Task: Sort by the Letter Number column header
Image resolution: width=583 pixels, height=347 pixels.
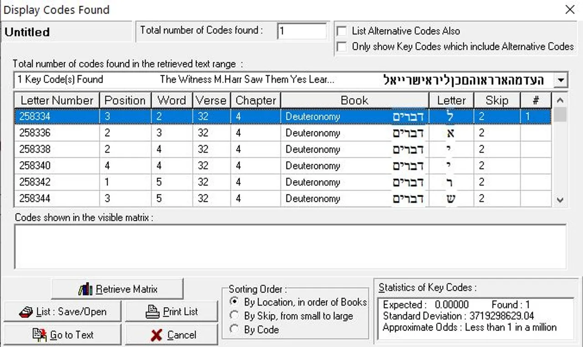Action: tap(57, 100)
